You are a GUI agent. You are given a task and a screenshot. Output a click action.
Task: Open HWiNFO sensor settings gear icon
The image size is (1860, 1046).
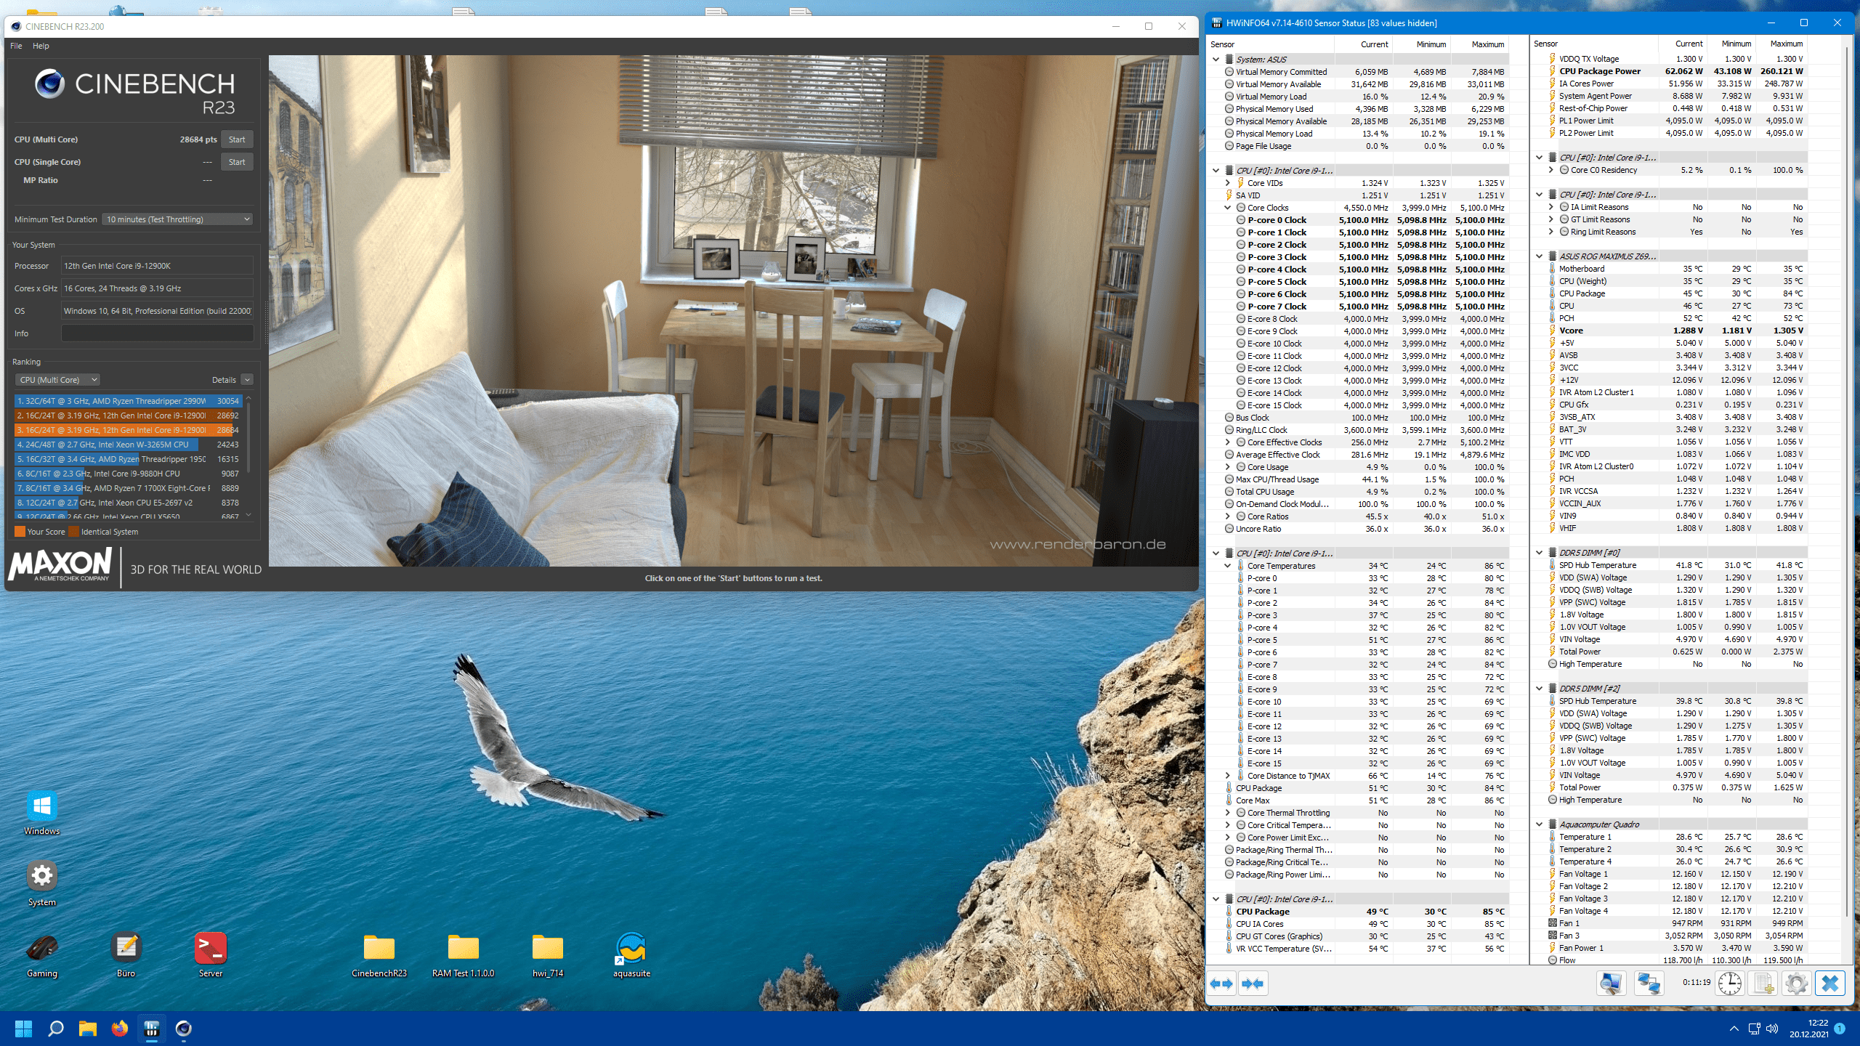click(1796, 984)
